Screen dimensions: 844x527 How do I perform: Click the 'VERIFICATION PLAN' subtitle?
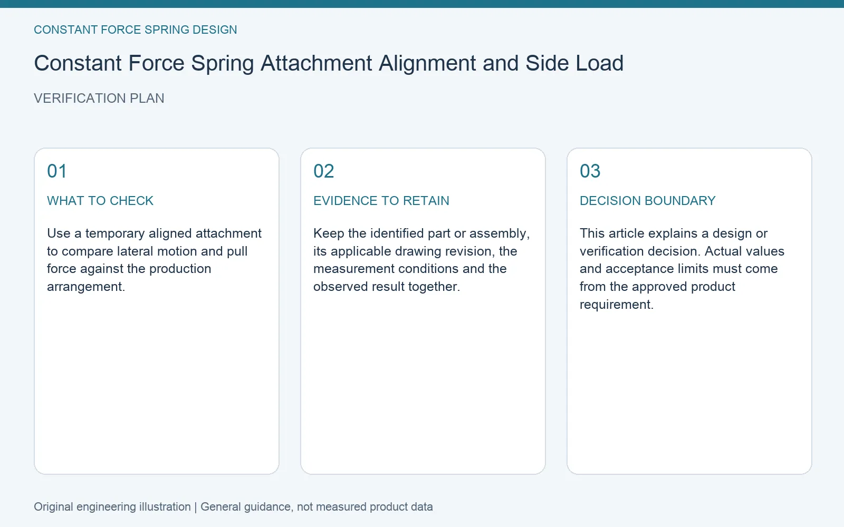(99, 99)
